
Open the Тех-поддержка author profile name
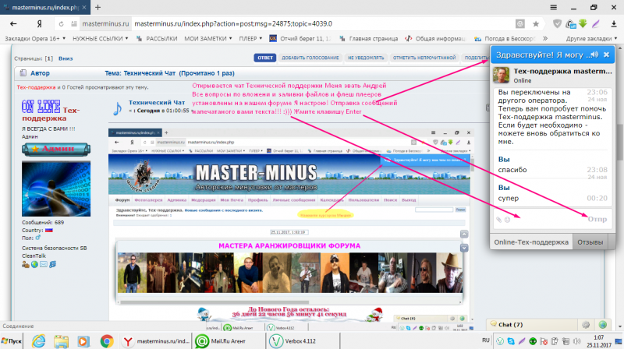(51, 114)
